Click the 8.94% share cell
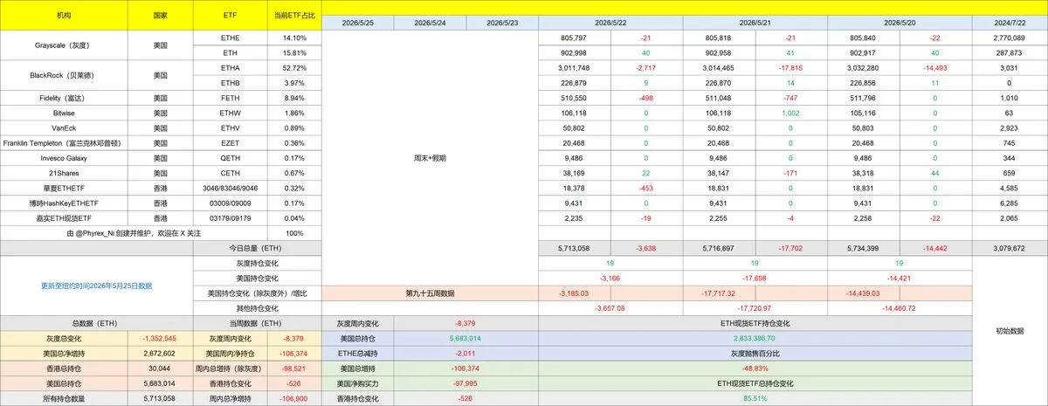 tap(295, 99)
